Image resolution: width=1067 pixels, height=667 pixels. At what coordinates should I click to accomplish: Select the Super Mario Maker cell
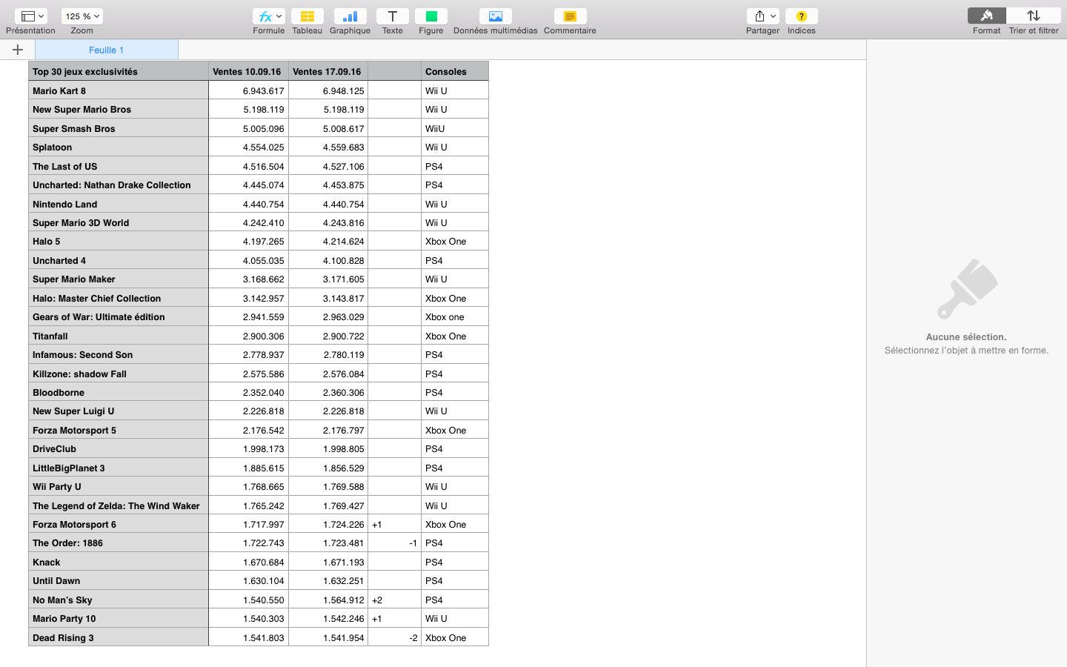tap(119, 279)
